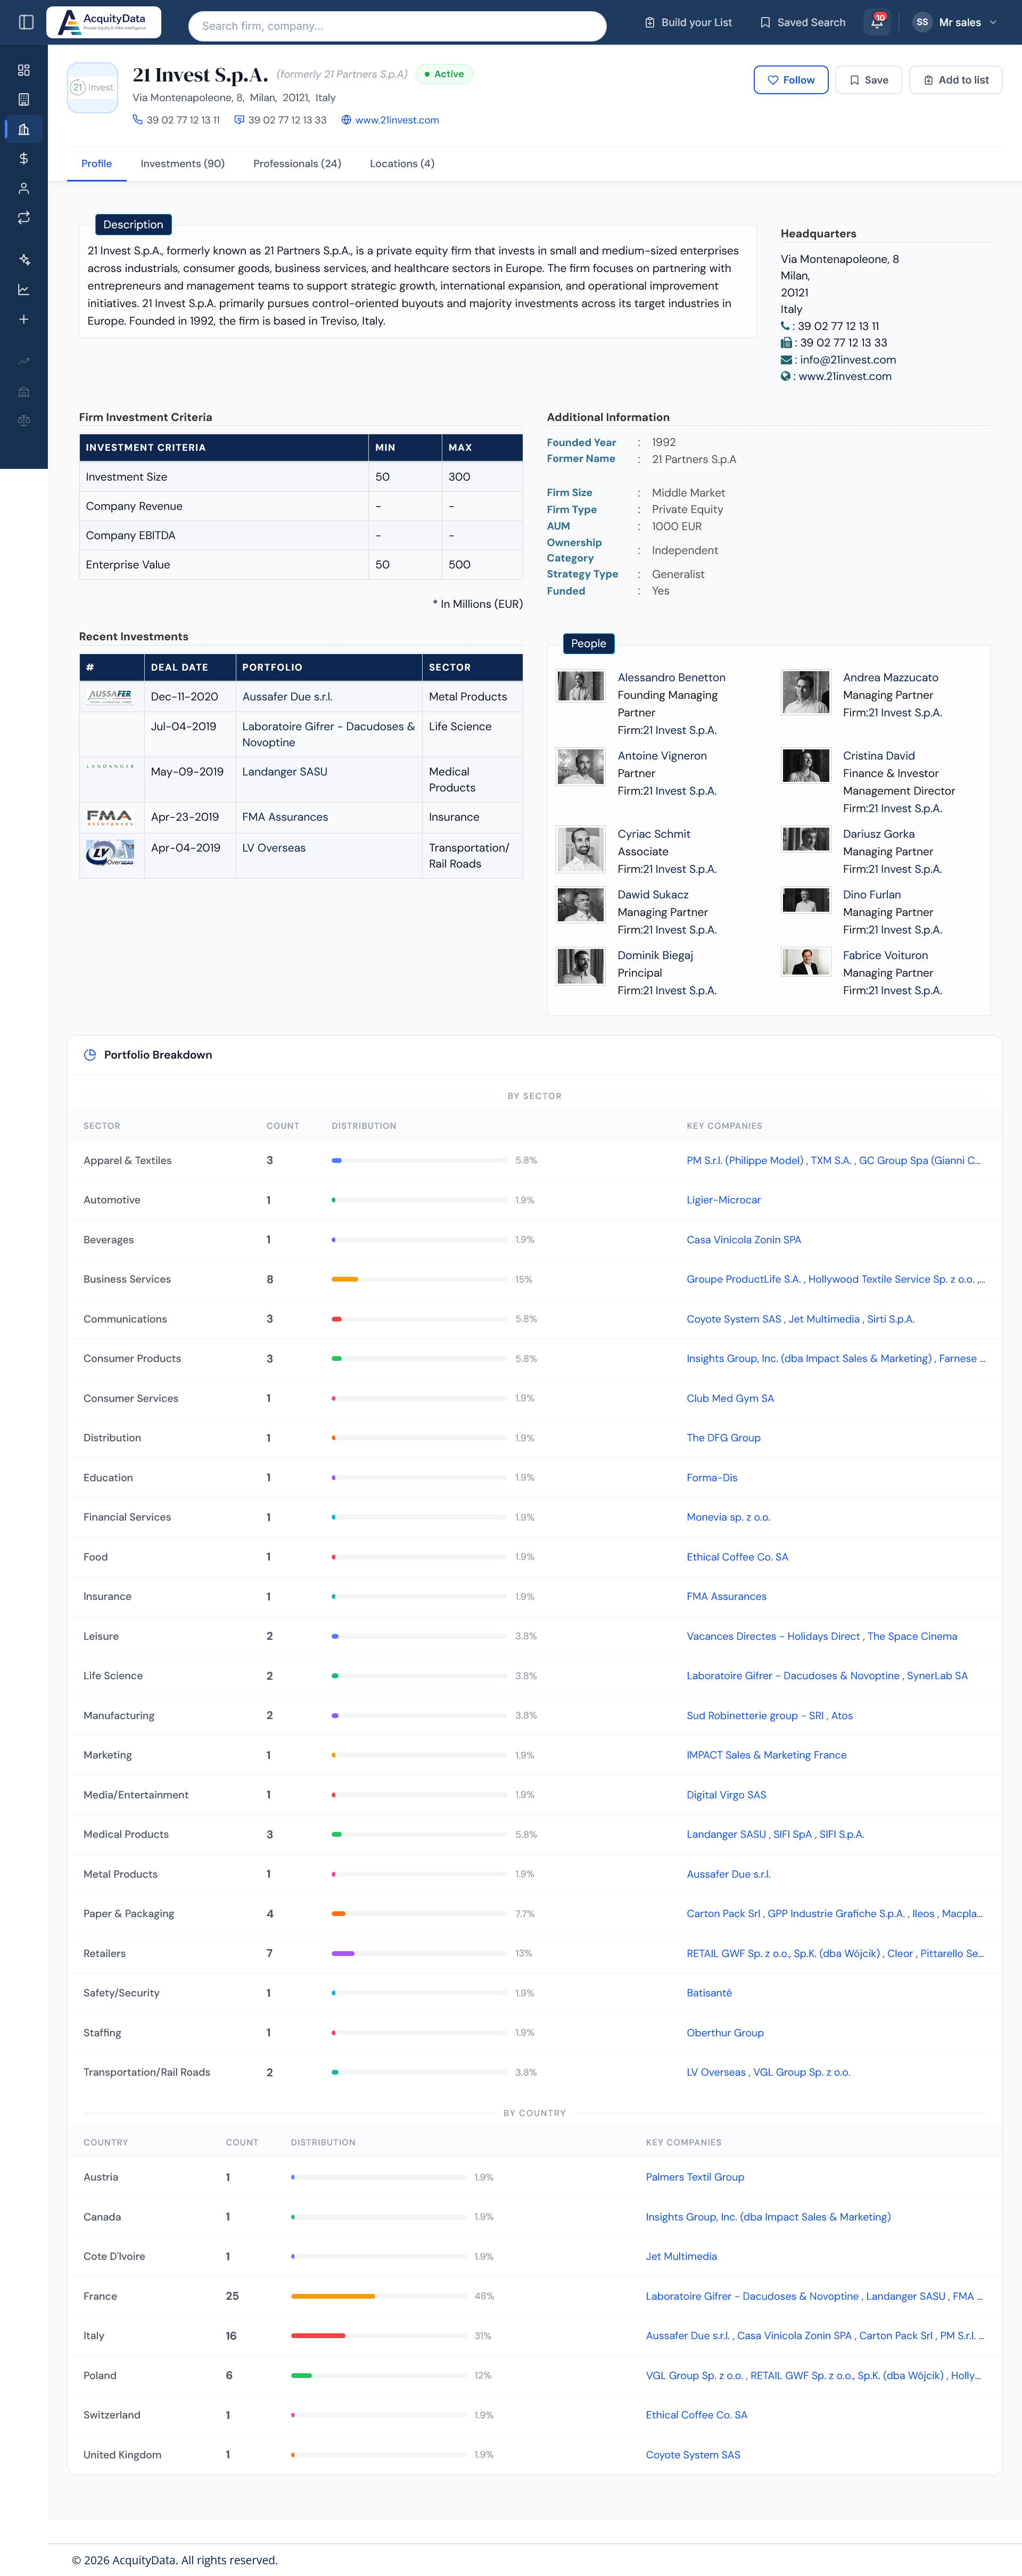Click the France distribution bar
The width and height of the screenshot is (1022, 2576).
(x=378, y=2296)
